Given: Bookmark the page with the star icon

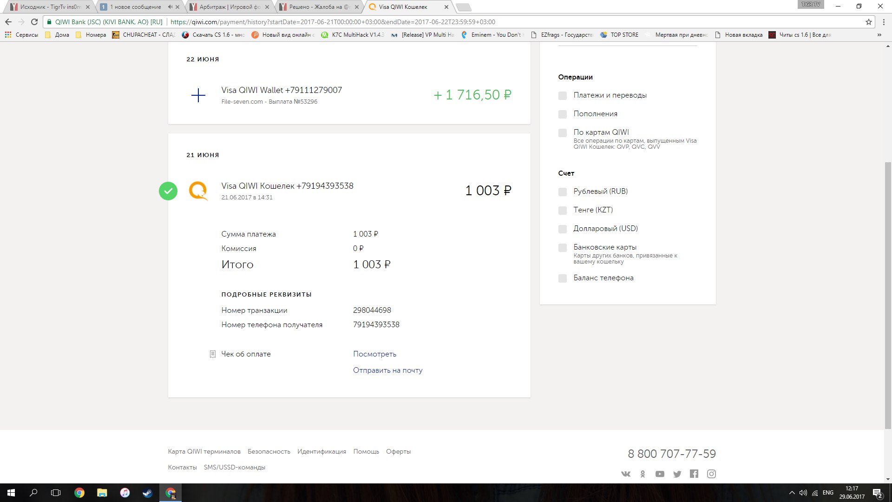Looking at the screenshot, I should pos(868,22).
